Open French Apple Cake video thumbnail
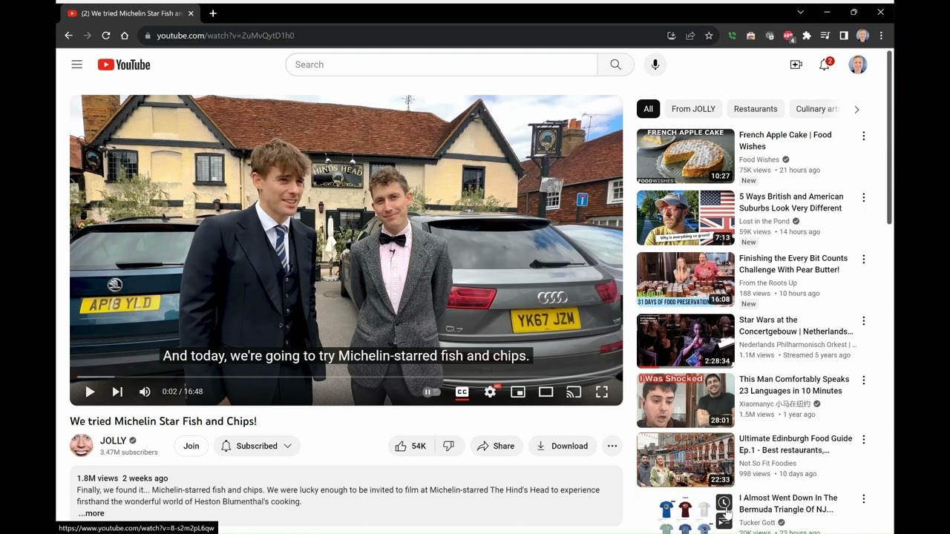This screenshot has width=950, height=534. pyautogui.click(x=686, y=156)
